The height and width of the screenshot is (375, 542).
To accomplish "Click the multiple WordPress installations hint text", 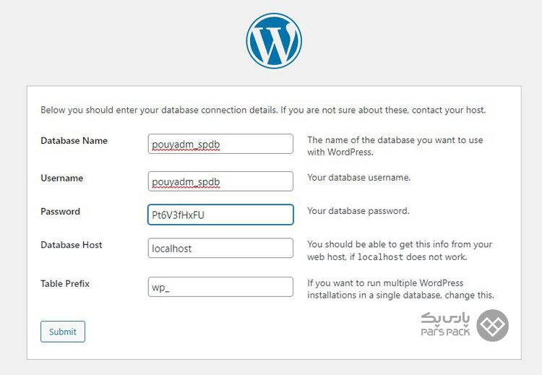I will click(x=400, y=289).
